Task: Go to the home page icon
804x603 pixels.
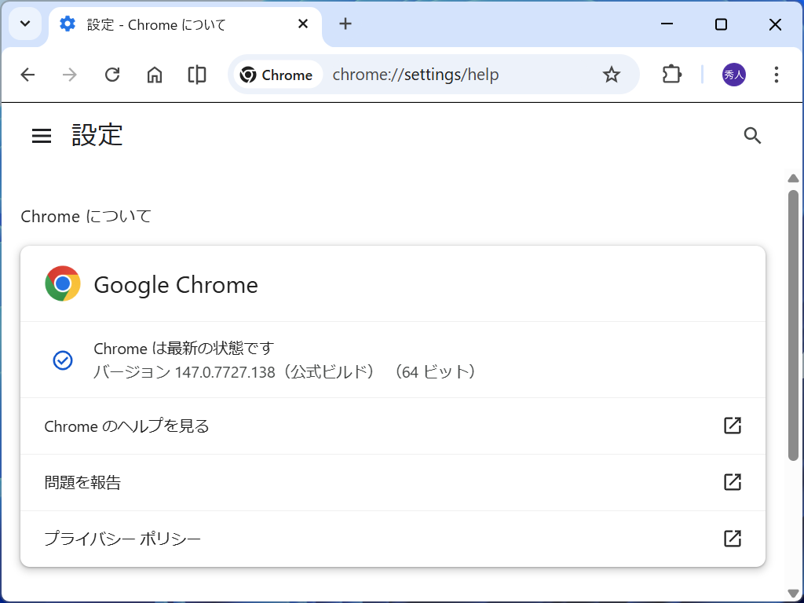Action: click(154, 75)
